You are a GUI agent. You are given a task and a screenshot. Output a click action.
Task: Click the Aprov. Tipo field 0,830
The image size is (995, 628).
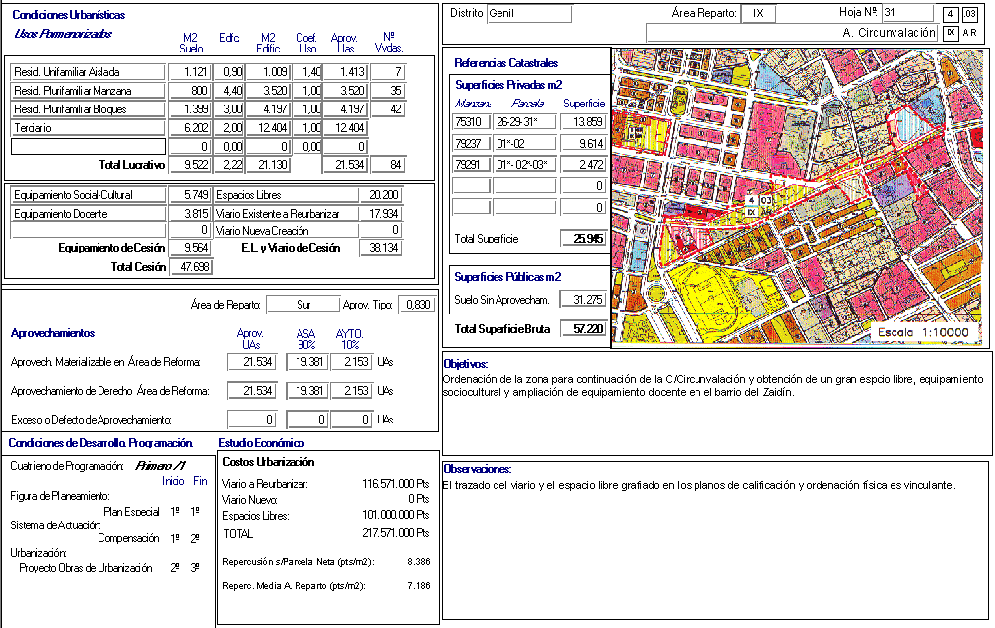[x=416, y=305]
